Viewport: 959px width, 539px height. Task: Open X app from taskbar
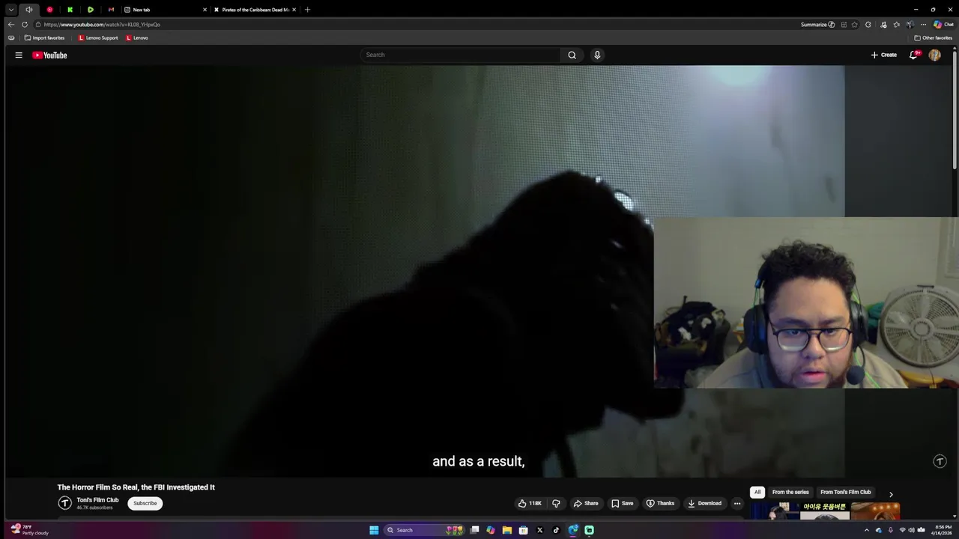pos(539,530)
